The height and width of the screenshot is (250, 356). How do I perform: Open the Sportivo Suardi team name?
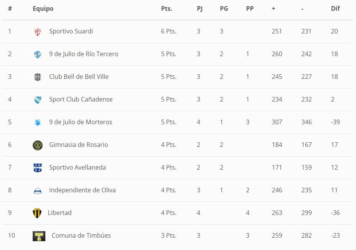[x=71, y=31]
